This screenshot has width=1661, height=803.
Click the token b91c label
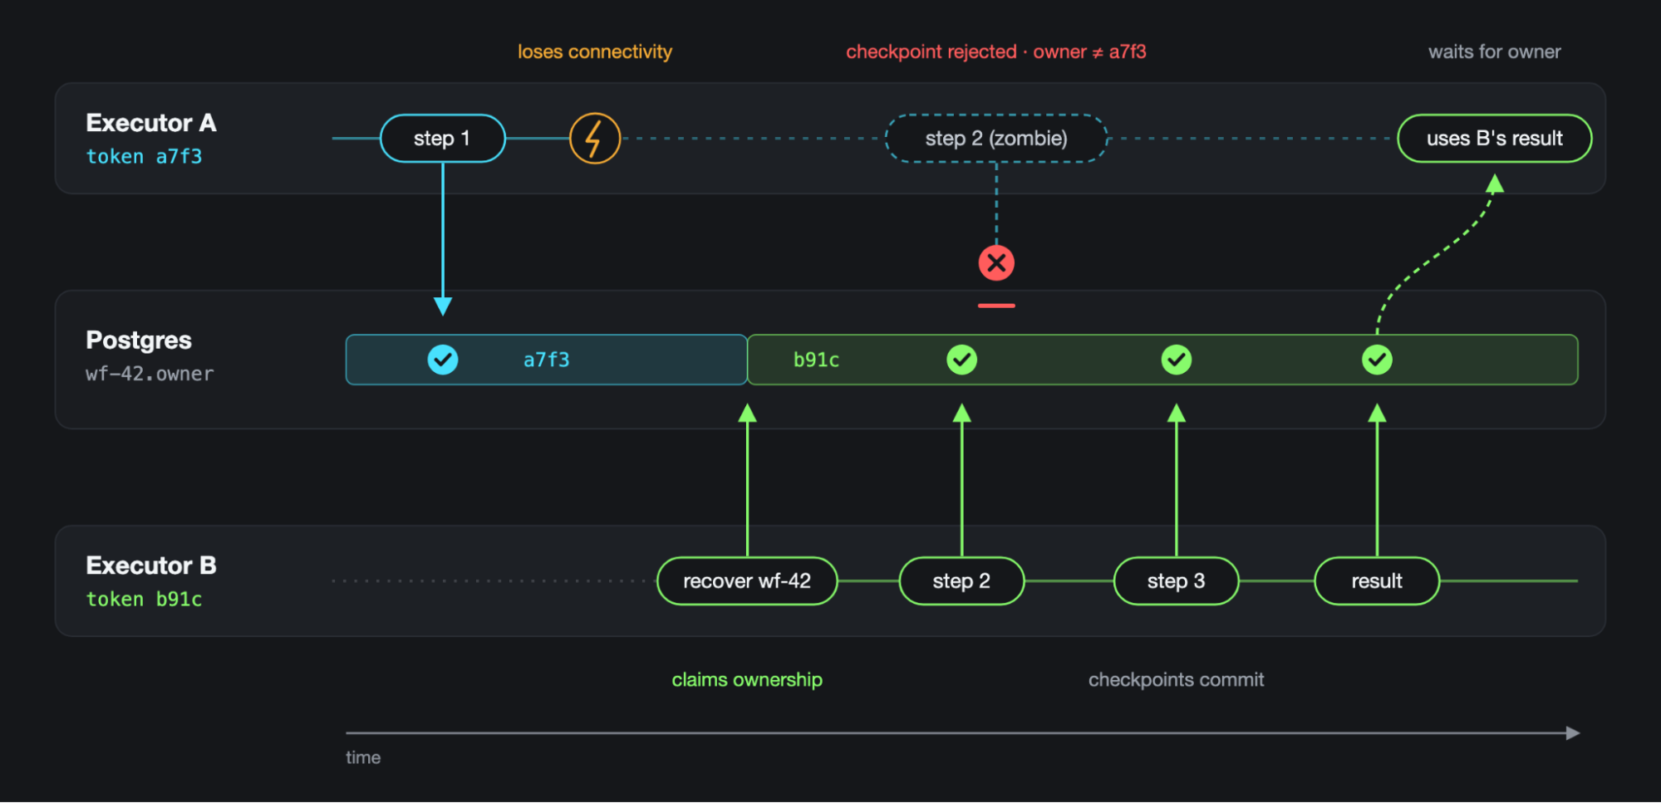tap(145, 599)
